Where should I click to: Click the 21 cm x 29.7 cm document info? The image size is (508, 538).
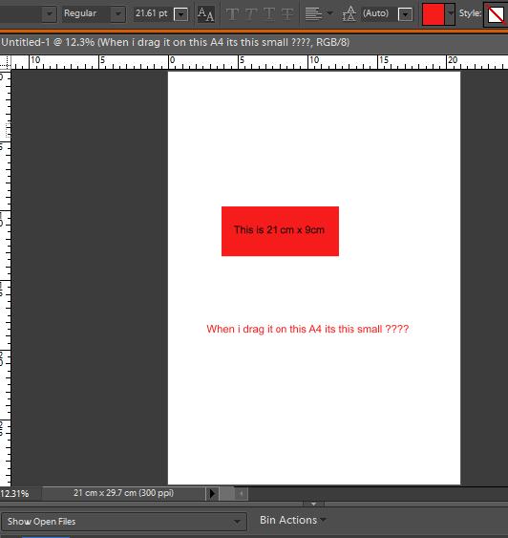point(123,493)
